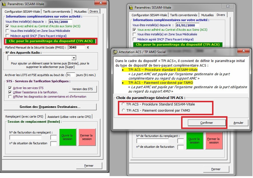Click Fermer button at bottom of left window
This screenshot has width=253, height=178.
(89, 166)
